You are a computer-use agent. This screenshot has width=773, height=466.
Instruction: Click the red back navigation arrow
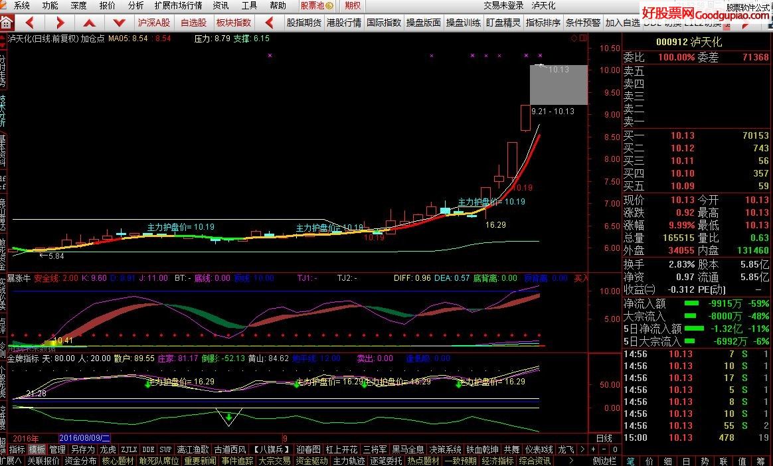coord(29,21)
